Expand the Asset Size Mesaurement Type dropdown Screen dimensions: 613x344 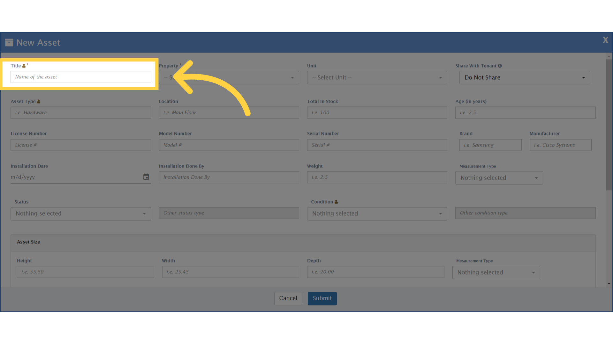[x=496, y=272]
